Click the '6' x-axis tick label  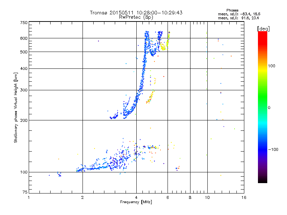pos(168,197)
